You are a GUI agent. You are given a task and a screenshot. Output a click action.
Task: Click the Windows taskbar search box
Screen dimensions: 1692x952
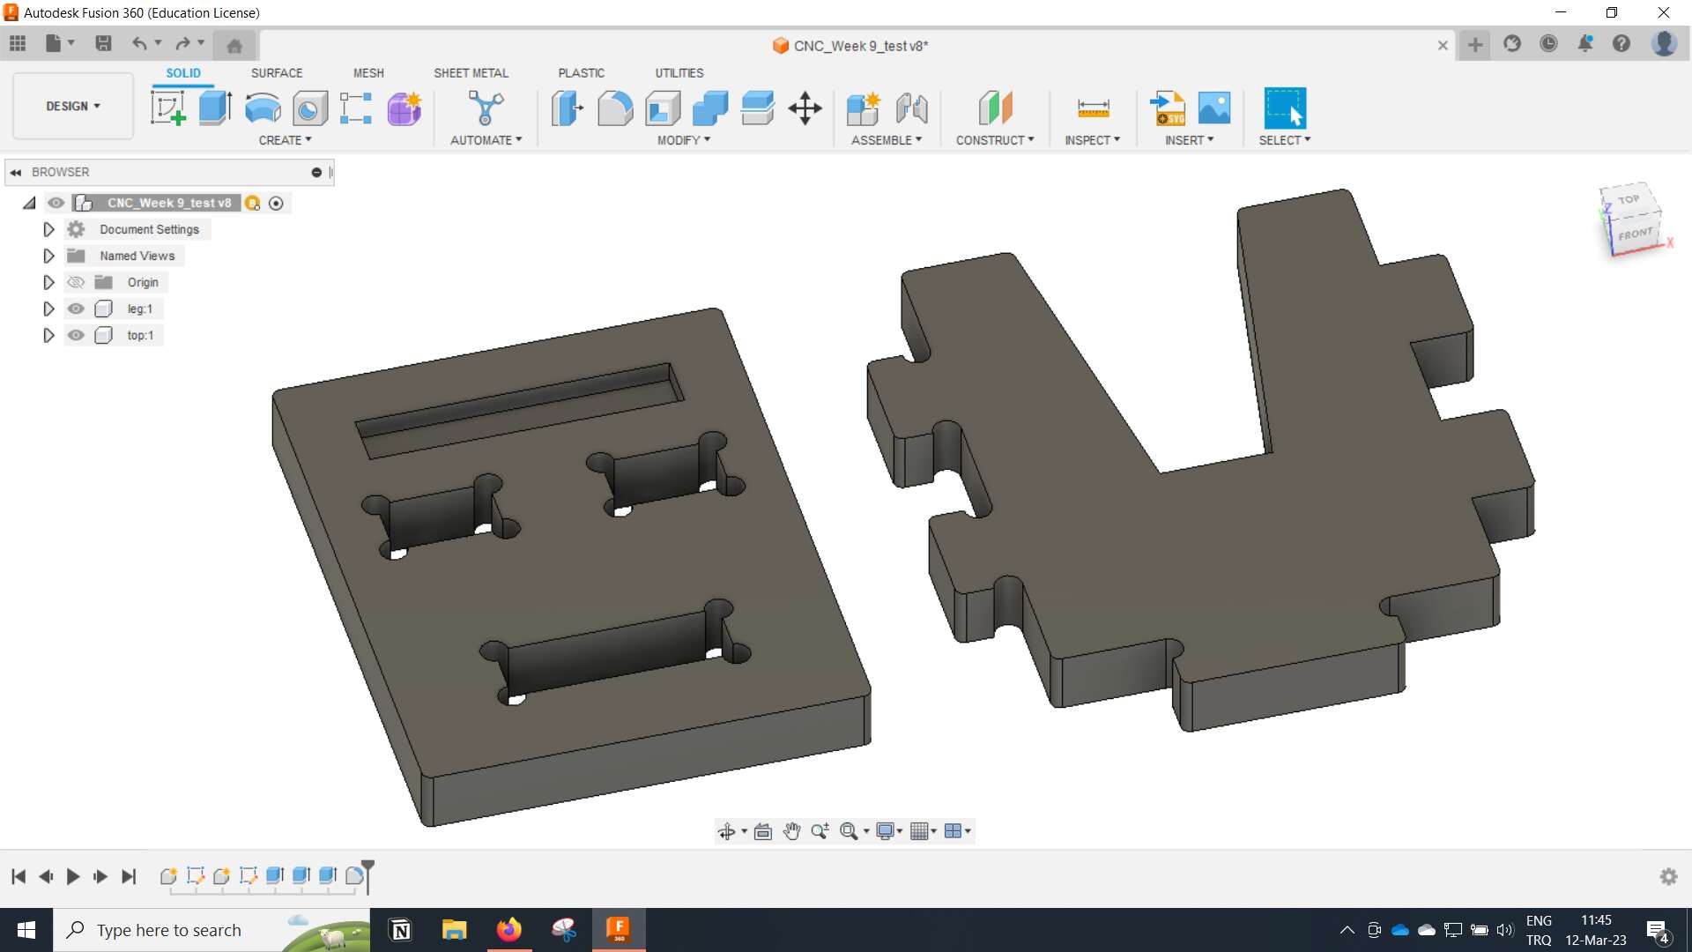(212, 930)
